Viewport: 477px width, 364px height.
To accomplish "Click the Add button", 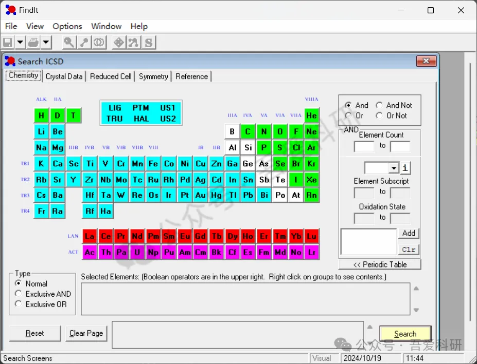I will tap(409, 233).
